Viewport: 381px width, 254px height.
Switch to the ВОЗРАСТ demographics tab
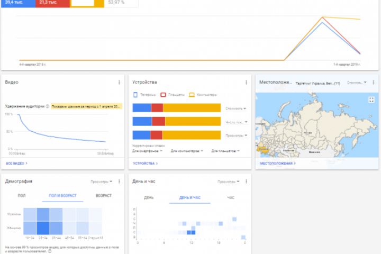(104, 195)
